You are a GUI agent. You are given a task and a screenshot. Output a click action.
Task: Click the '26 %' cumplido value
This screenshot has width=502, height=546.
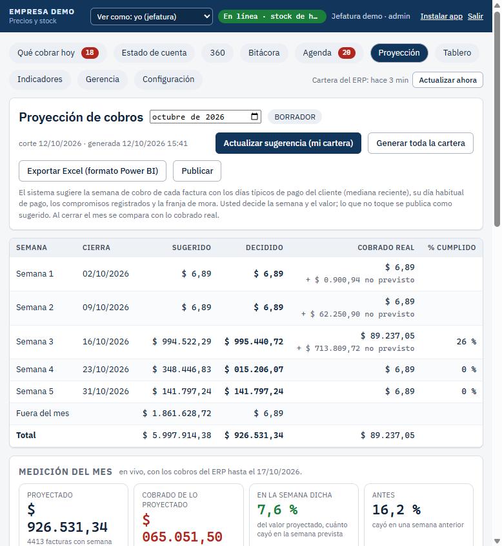467,342
